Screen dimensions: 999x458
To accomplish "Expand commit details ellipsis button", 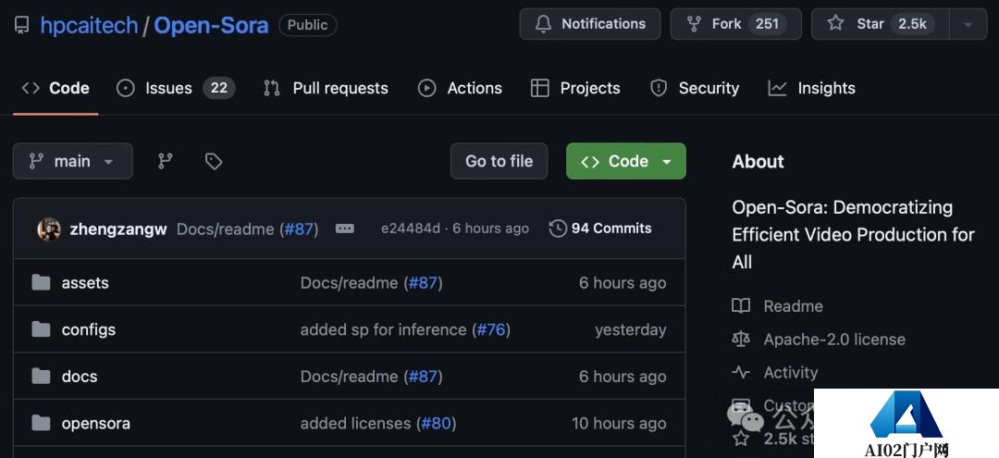I will pyautogui.click(x=345, y=229).
